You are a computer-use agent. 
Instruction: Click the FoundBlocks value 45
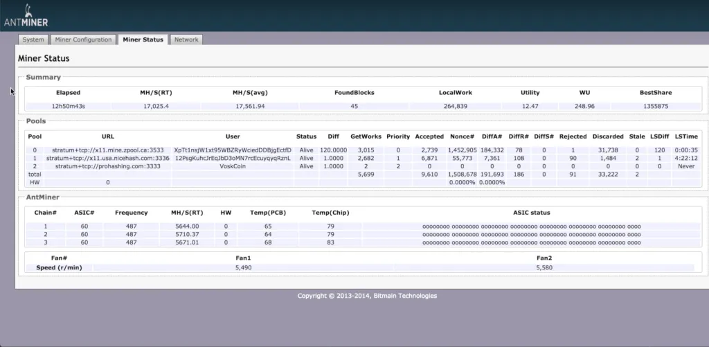[x=354, y=107]
